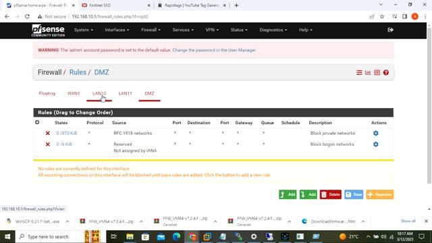Click gear icon for Block bogon networks
Viewport: 432px width, 243px height.
point(376,144)
